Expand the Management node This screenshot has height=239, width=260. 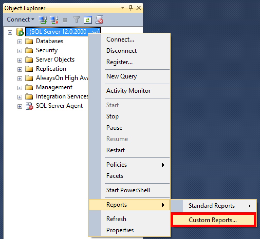(20, 88)
